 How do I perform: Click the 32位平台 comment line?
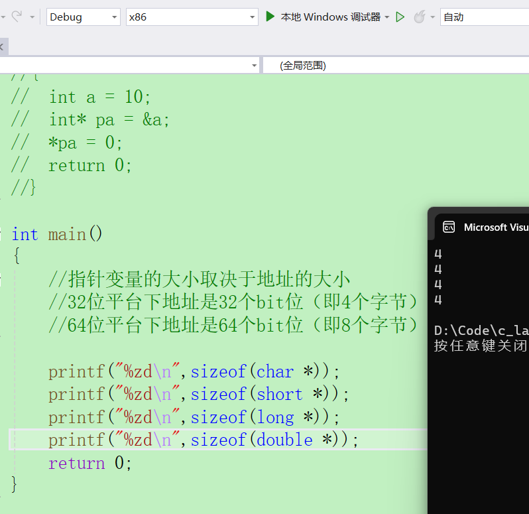(x=233, y=302)
